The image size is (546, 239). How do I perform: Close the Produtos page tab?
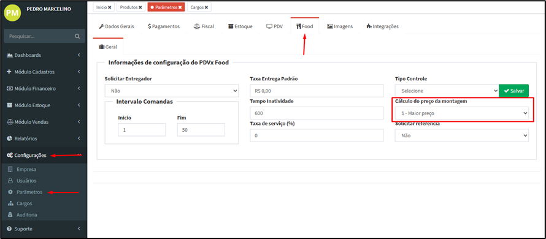pyautogui.click(x=140, y=7)
